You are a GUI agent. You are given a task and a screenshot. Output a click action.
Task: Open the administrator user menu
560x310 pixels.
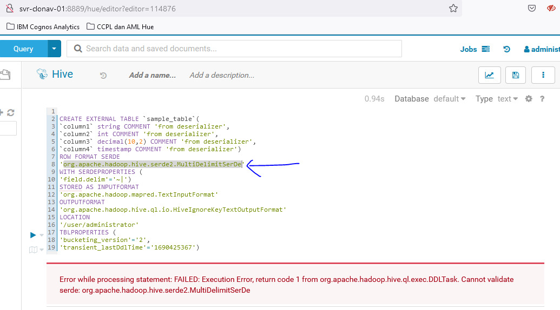click(542, 49)
